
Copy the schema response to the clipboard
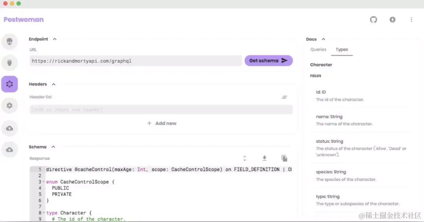[284, 158]
